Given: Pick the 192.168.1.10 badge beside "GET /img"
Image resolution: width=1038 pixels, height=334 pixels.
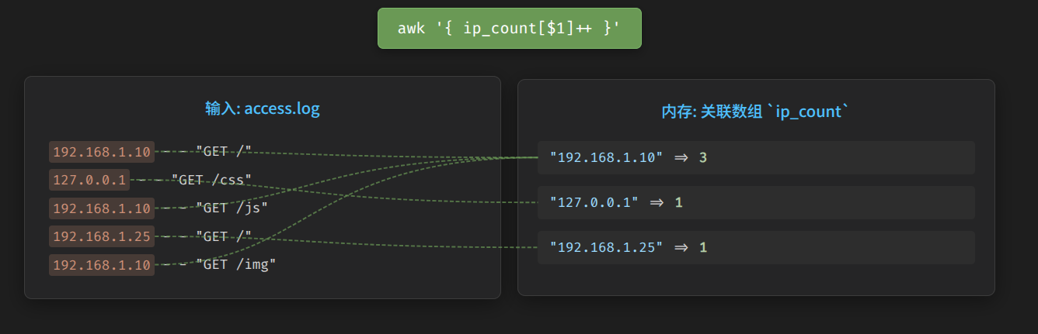Looking at the screenshot, I should point(102,265).
